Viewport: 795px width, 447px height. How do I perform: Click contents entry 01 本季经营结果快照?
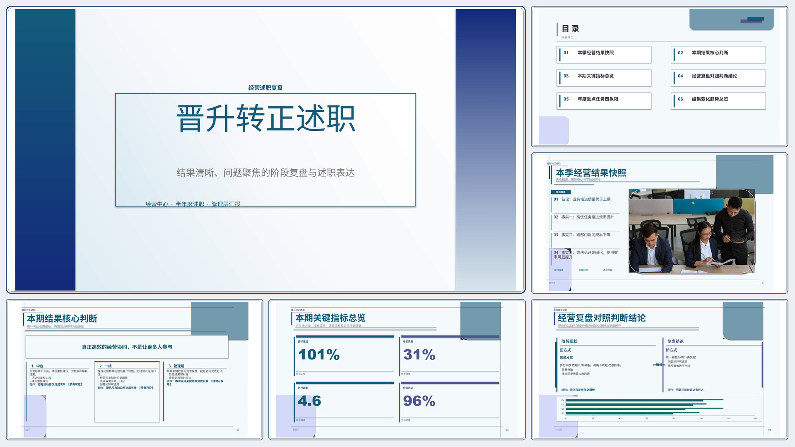(604, 55)
